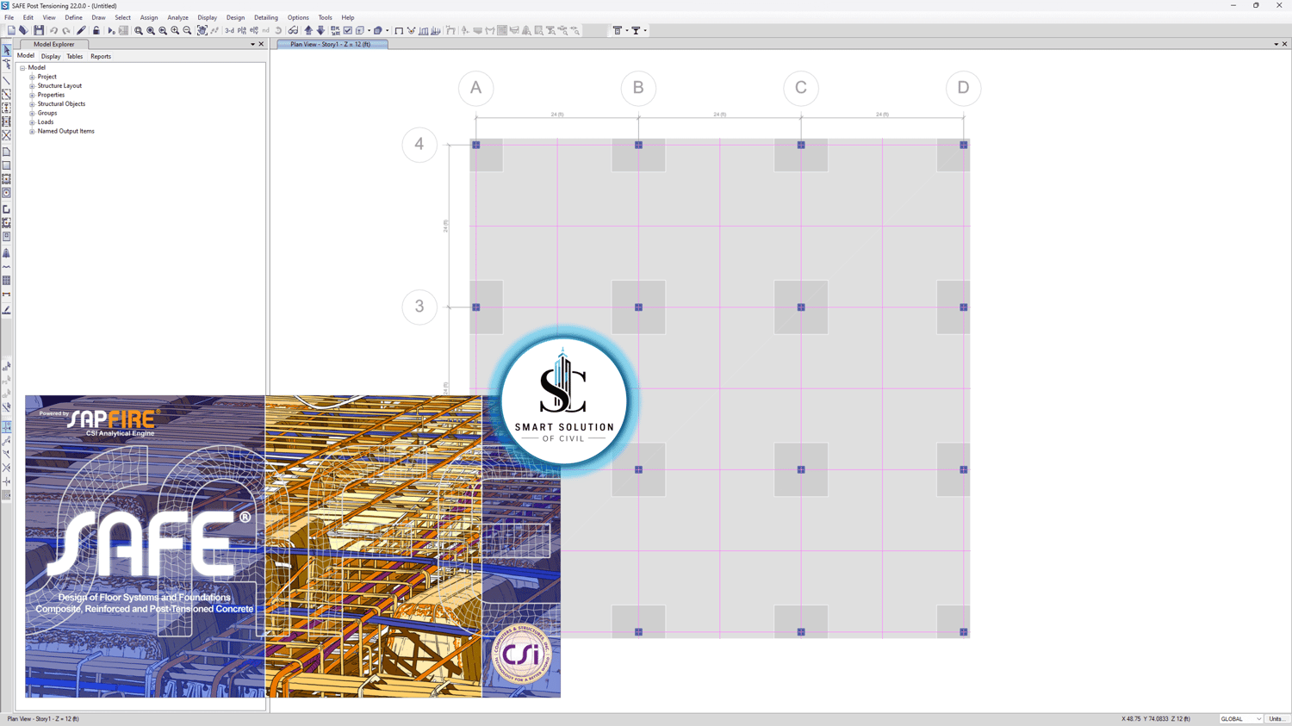Screen dimensions: 1292x726
Task: Switch to the 3-d view button
Action: tap(230, 30)
